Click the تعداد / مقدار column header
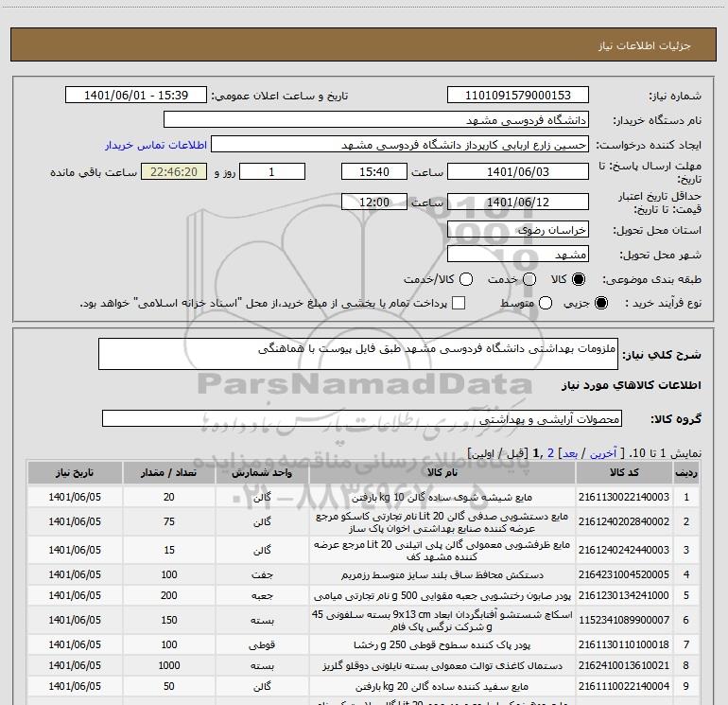 (169, 472)
